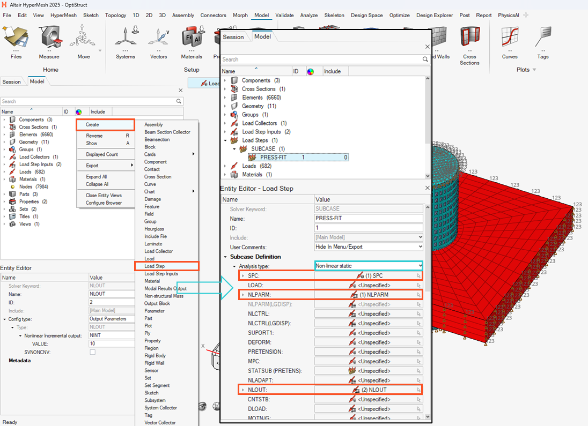Screen dimensions: 588x426
Task: Open the Topology ribbon menu
Action: pyautogui.click(x=115, y=16)
